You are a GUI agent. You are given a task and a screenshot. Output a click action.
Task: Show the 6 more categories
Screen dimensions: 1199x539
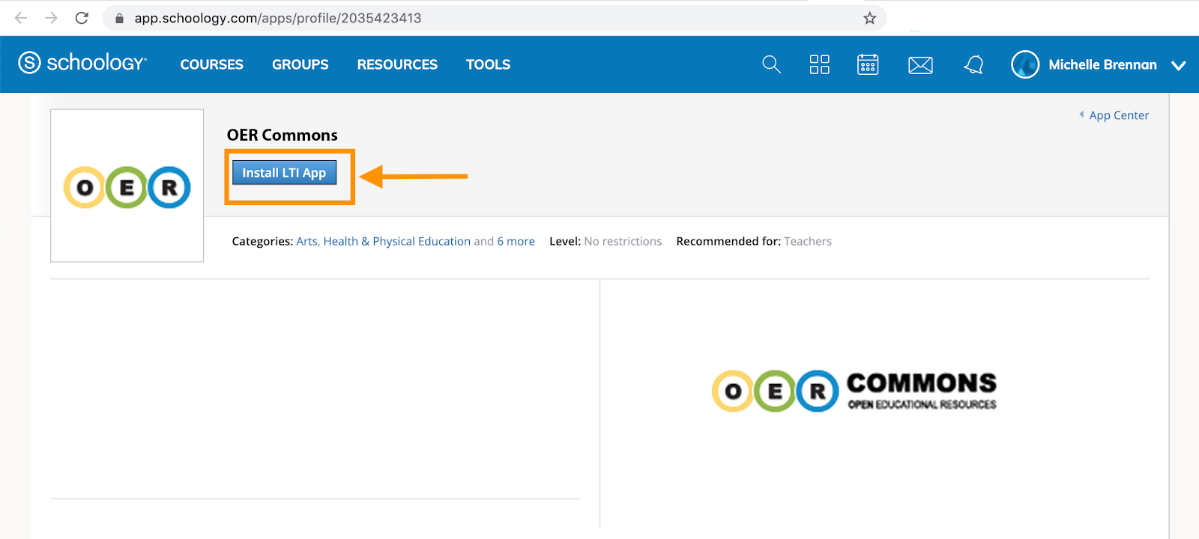tap(516, 241)
